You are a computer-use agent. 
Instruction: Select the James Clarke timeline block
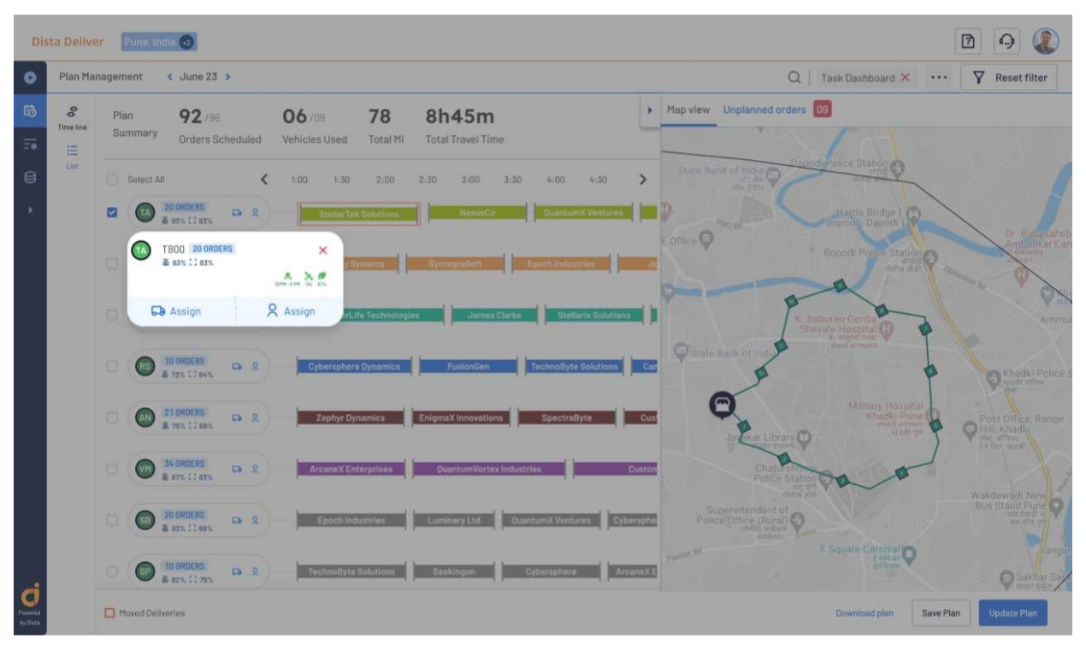(x=493, y=316)
